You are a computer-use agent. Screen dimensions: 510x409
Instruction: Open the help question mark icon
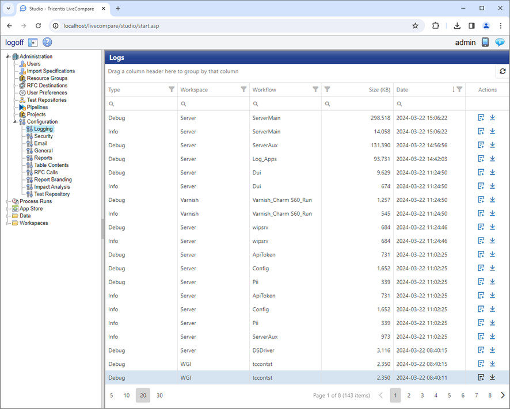click(x=47, y=43)
